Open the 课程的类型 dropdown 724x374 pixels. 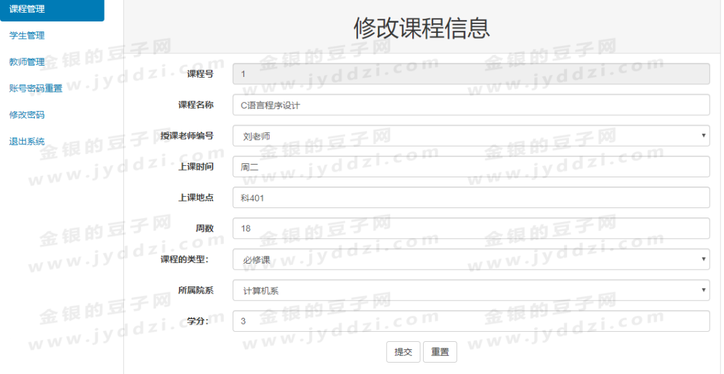(471, 259)
